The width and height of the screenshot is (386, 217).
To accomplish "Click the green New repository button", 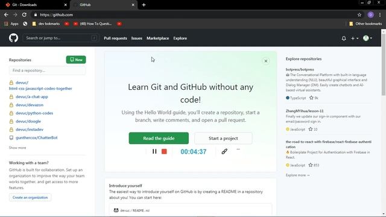I will pyautogui.click(x=76, y=60).
